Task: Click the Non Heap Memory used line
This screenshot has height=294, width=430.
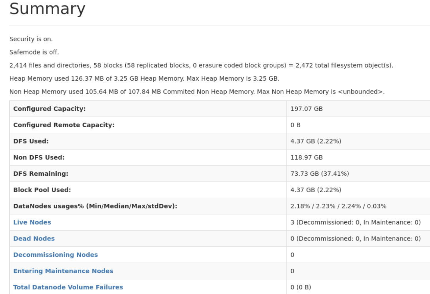Action: click(197, 92)
